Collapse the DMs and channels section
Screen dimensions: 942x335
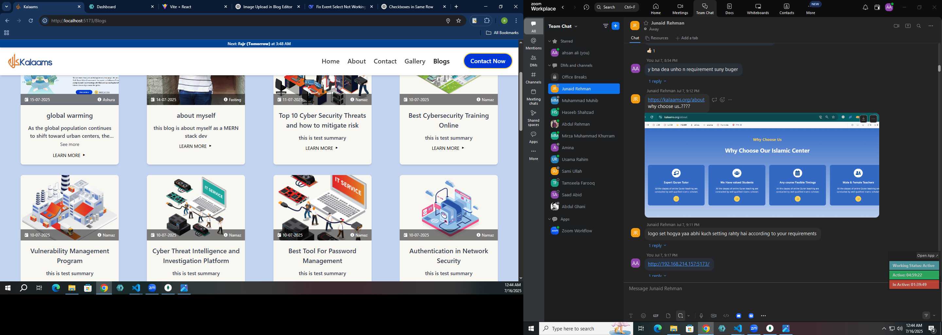549,65
